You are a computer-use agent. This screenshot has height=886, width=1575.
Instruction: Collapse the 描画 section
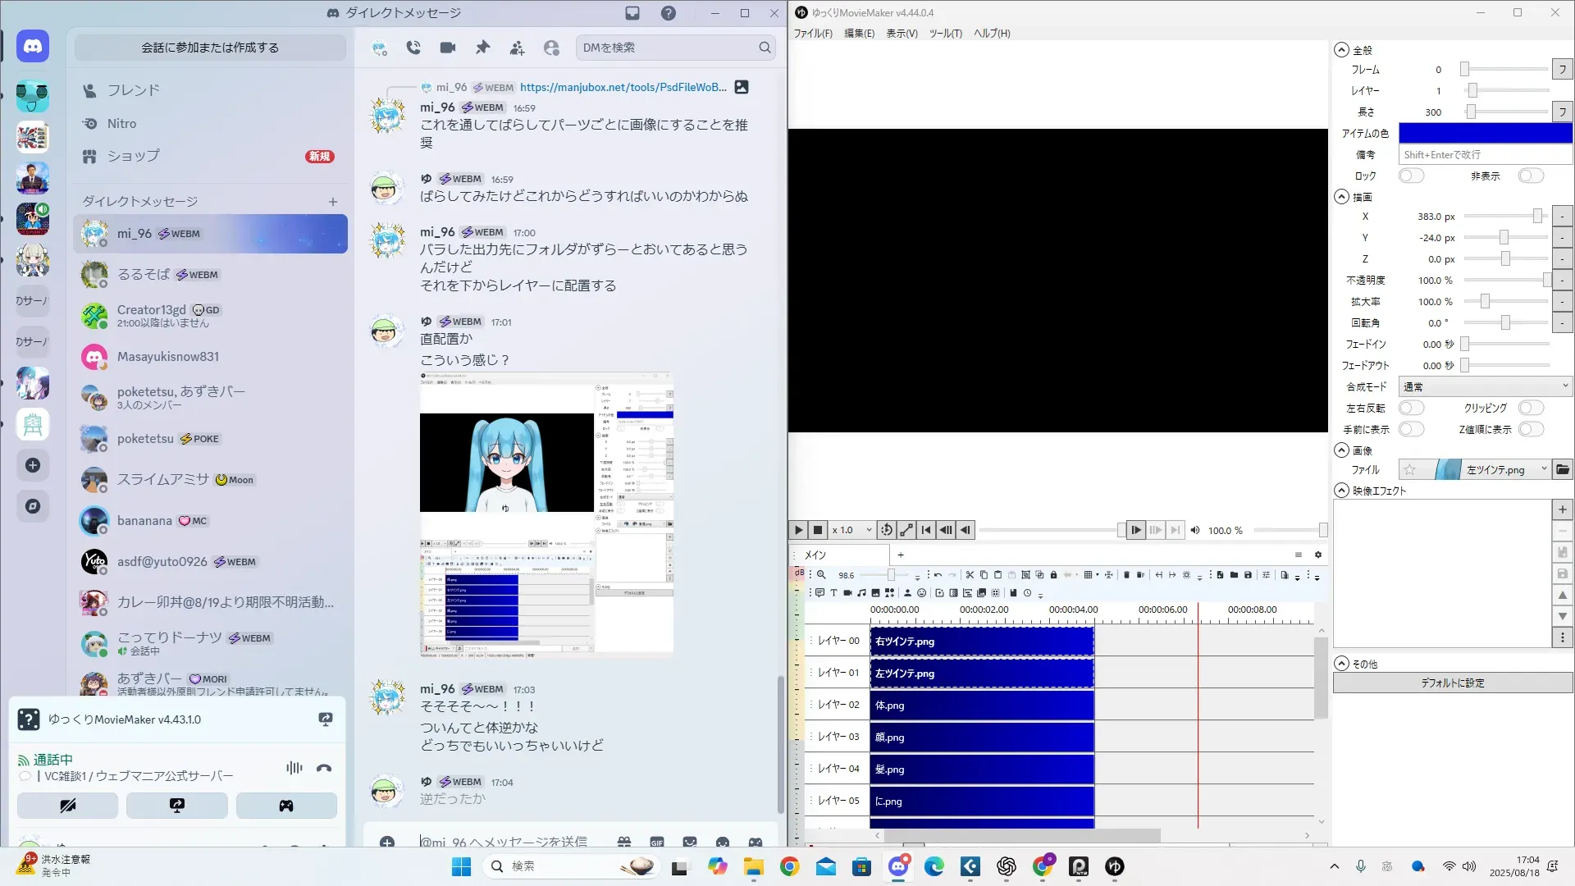pos(1341,197)
